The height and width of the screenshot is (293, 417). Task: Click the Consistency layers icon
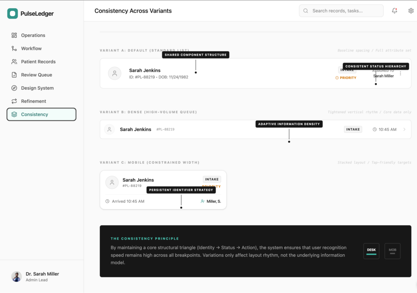click(x=14, y=114)
